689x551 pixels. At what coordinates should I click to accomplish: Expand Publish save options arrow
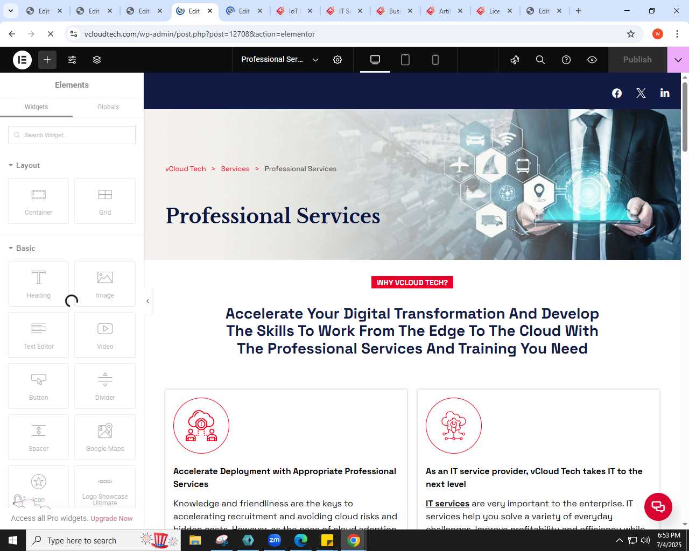678,60
